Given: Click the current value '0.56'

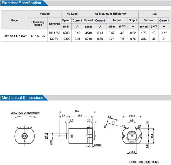Looking at the screenshot, I should coord(100,39).
